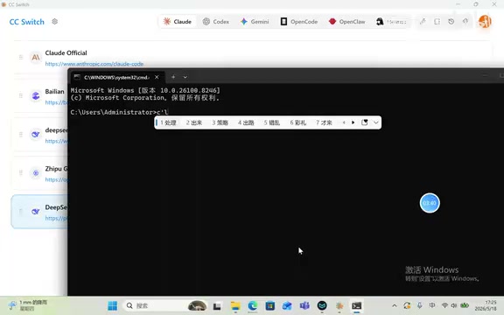Open history clock icon in CC Switch toolbar
This screenshot has width=504, height=315.
point(451,22)
